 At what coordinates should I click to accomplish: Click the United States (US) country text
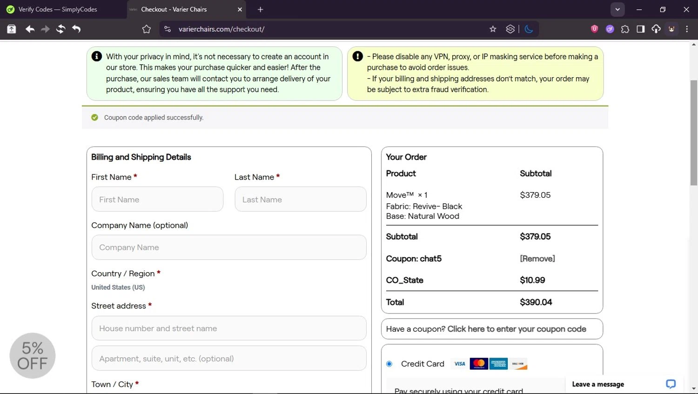(x=118, y=287)
